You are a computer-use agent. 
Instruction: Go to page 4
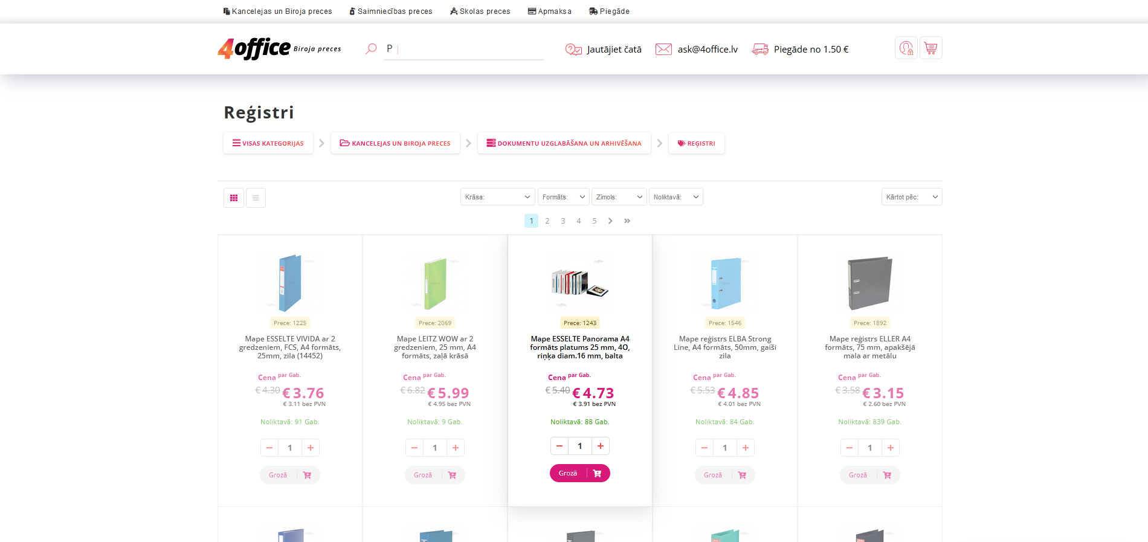tap(579, 221)
